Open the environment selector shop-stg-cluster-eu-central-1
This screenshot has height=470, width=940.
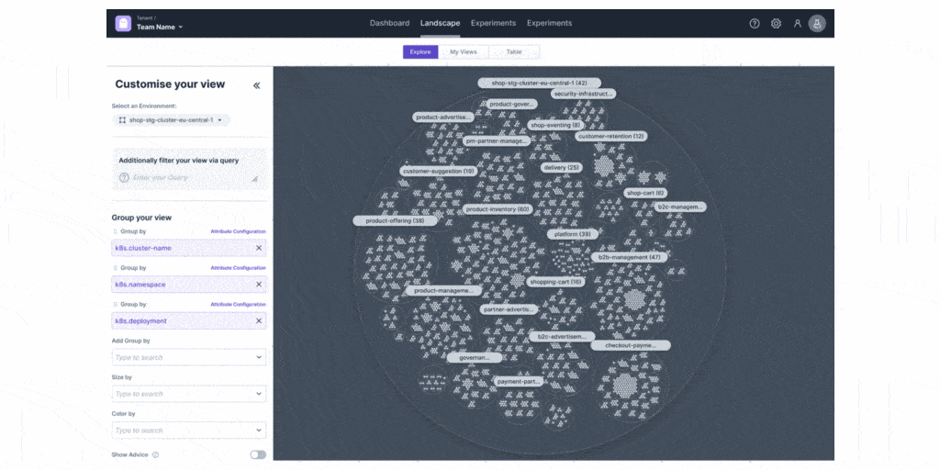click(172, 120)
